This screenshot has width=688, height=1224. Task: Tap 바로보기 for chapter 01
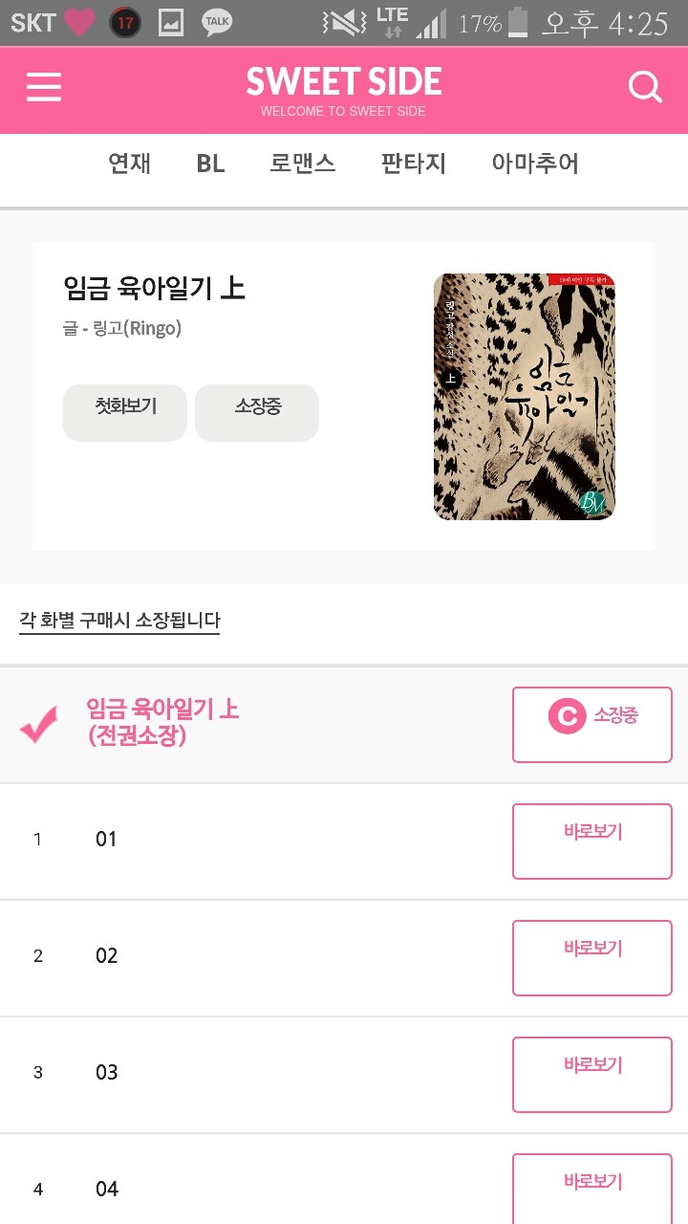coord(592,841)
